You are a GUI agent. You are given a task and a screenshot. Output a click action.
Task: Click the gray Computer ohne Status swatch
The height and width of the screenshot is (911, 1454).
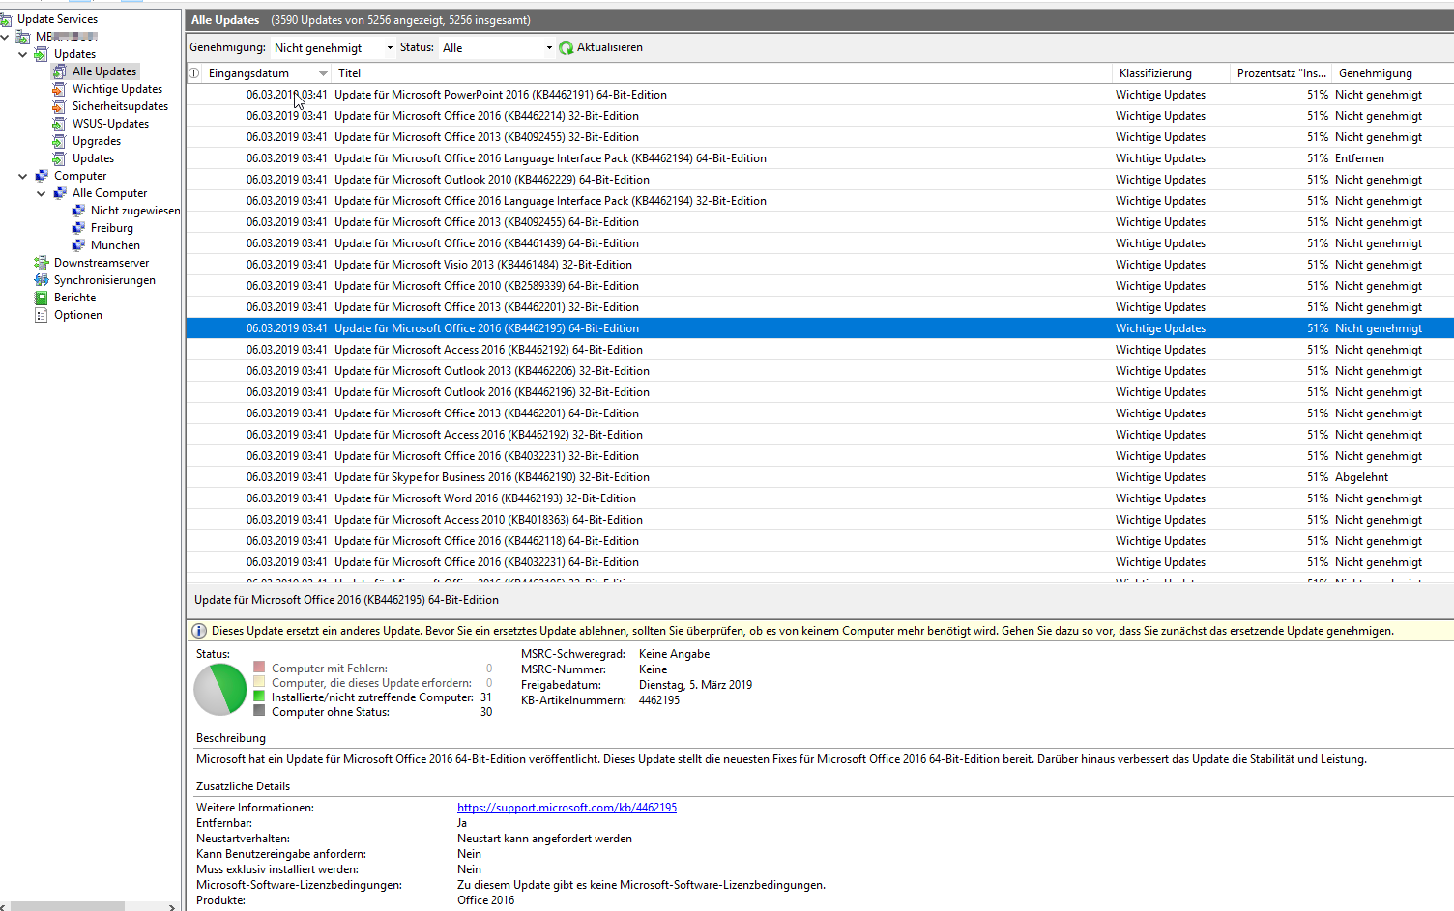click(x=259, y=711)
